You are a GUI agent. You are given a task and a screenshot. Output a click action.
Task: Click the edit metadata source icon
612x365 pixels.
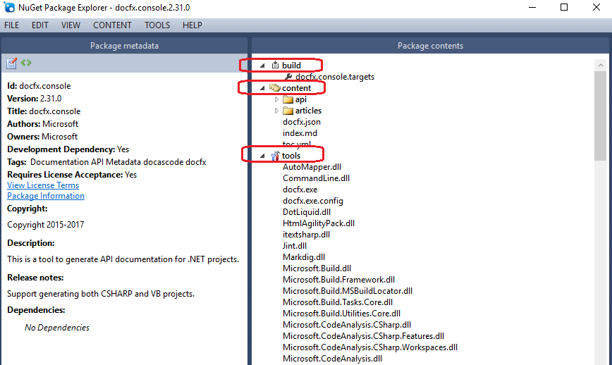point(26,63)
